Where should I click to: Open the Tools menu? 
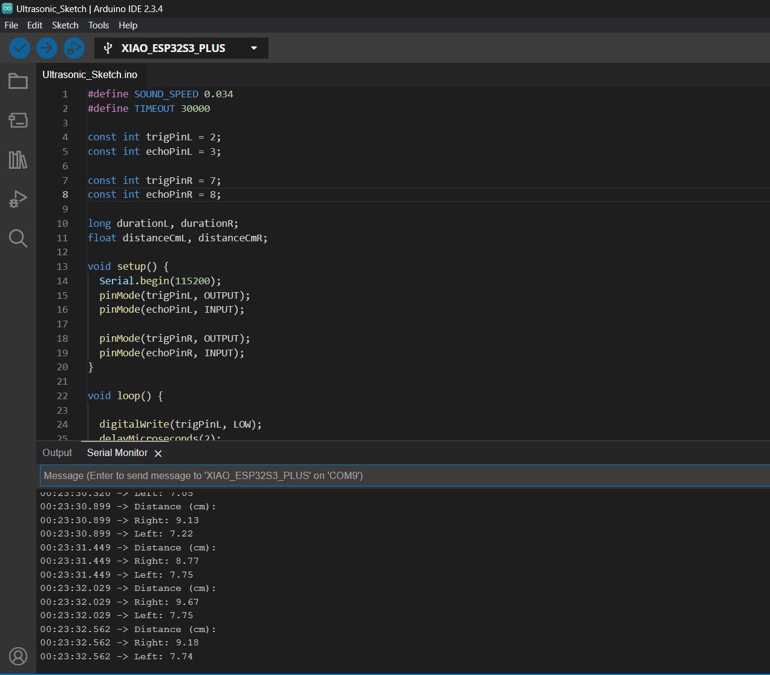pos(98,25)
